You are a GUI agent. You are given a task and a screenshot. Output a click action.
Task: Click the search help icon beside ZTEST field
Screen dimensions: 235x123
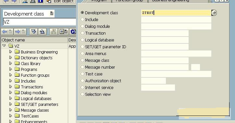(214, 13)
